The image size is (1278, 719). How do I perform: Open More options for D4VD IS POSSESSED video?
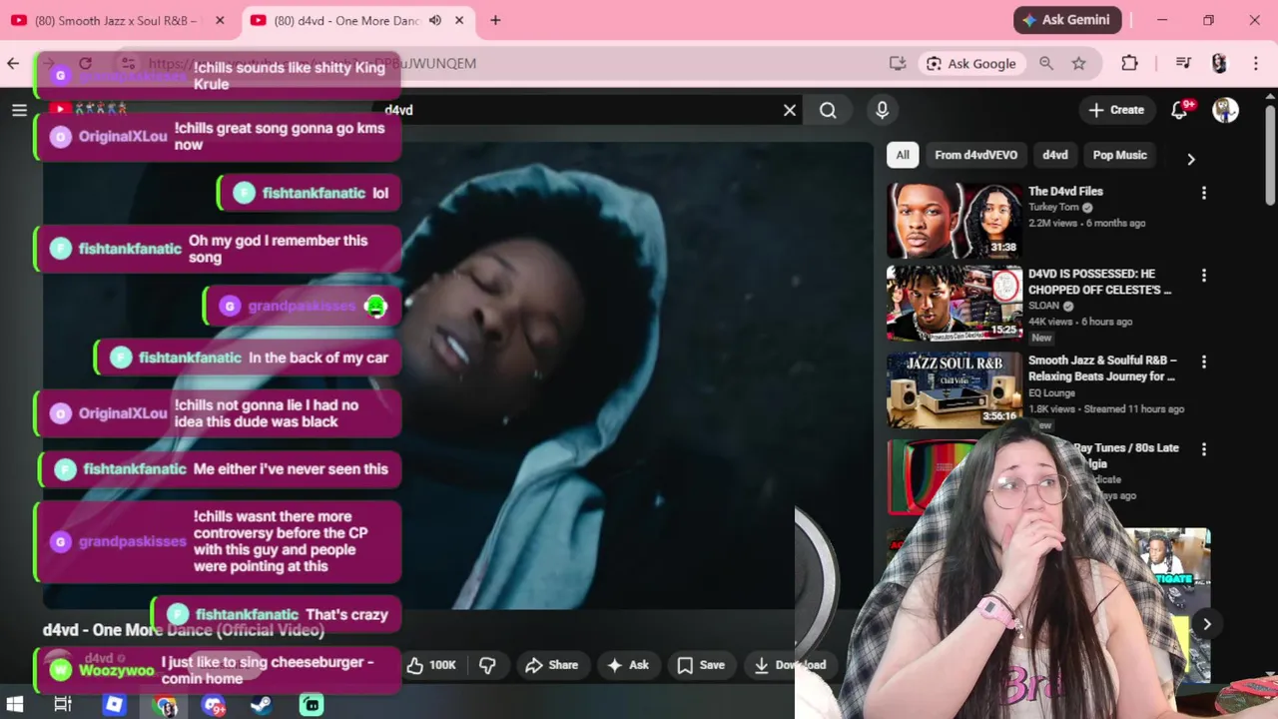tap(1203, 275)
